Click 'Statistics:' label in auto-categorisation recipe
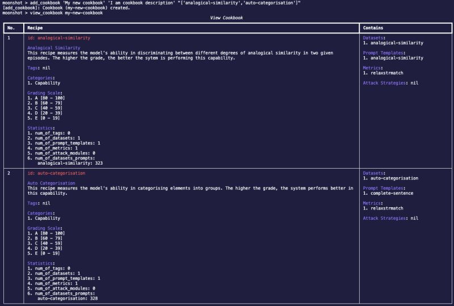This screenshot has height=306, width=454. (41, 263)
